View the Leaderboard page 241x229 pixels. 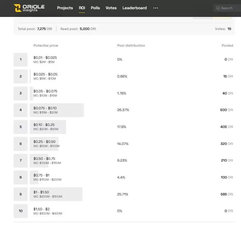[134, 8]
